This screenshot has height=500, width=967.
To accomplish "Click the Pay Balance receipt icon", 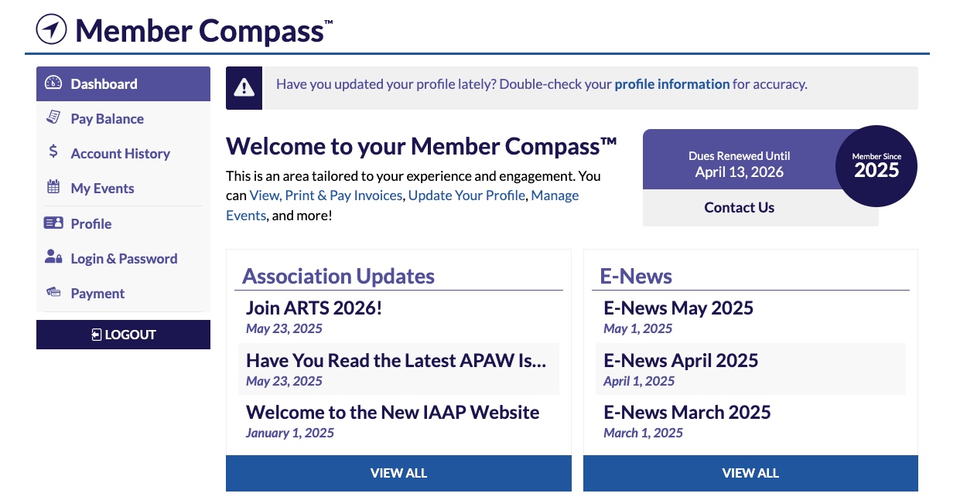I will [53, 117].
